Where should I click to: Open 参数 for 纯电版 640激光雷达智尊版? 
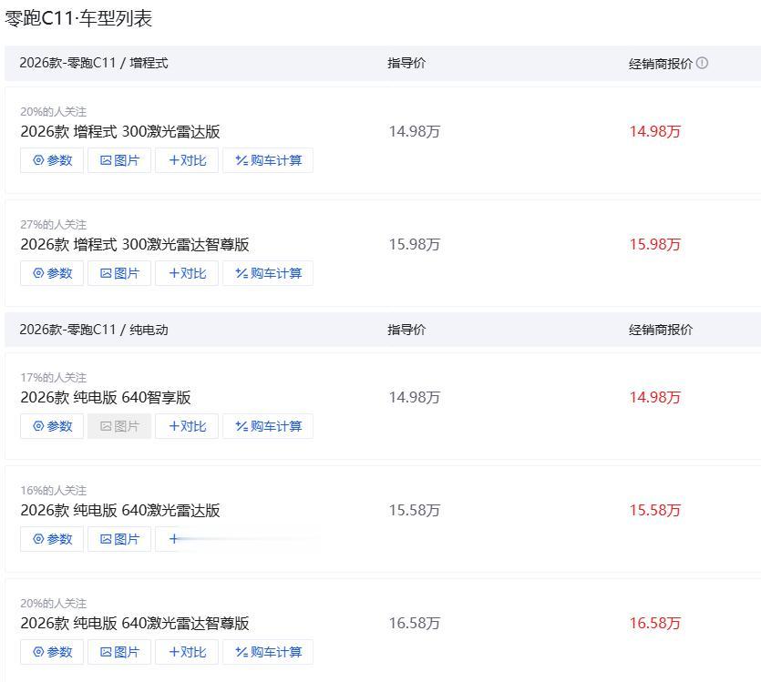coord(52,652)
